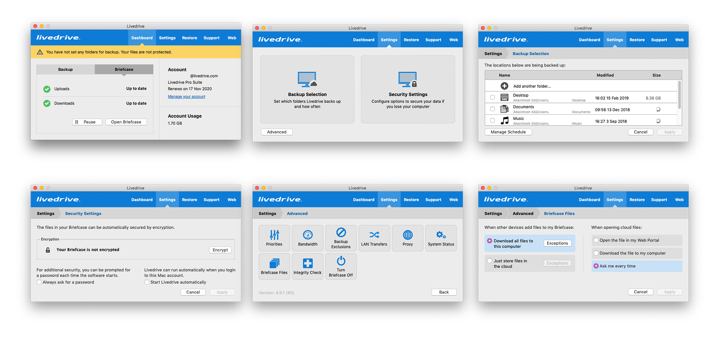Open Web in the Dashboard window header

pos(232,38)
